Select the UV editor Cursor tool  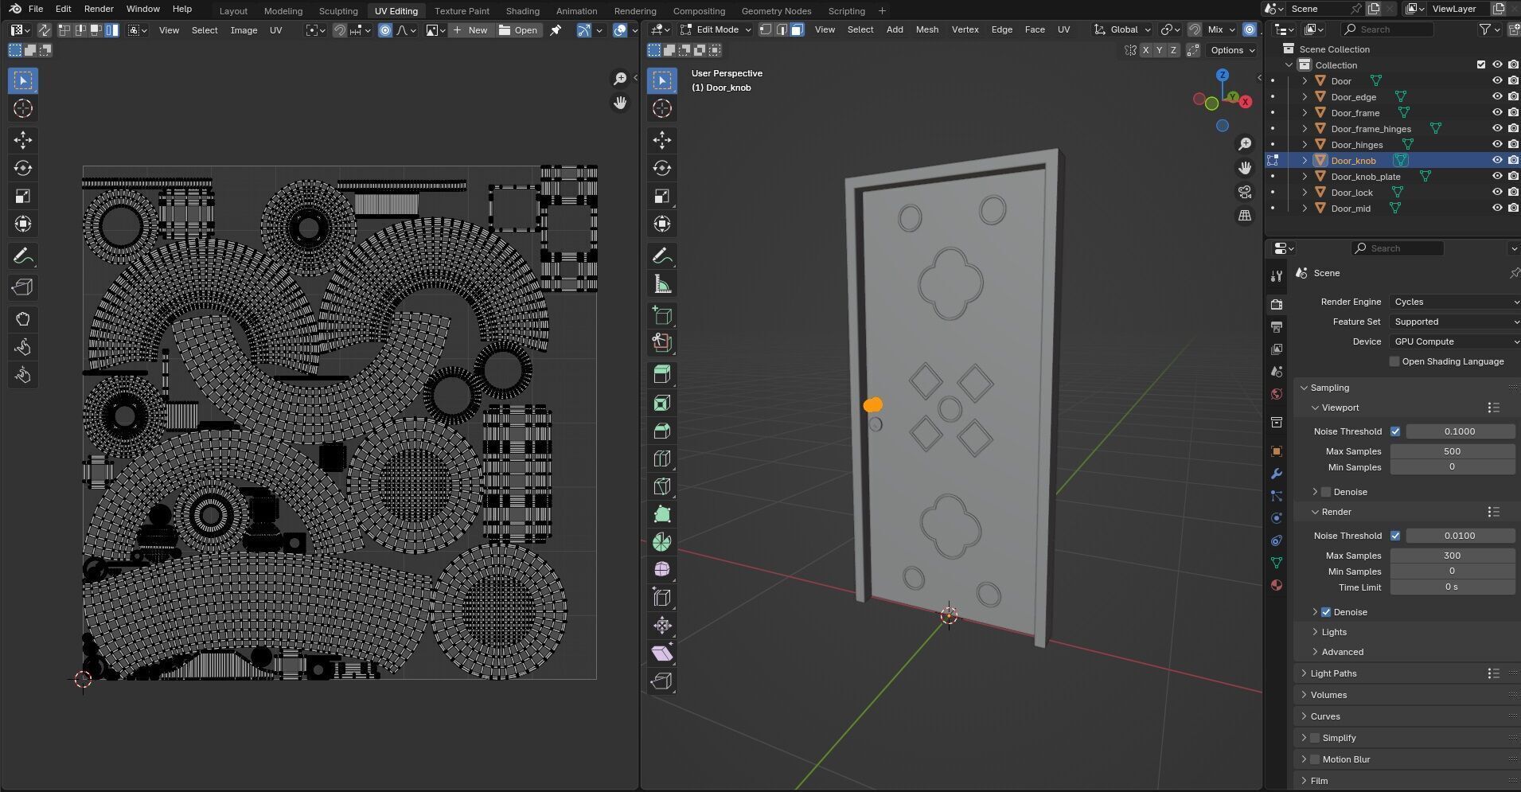[23, 108]
